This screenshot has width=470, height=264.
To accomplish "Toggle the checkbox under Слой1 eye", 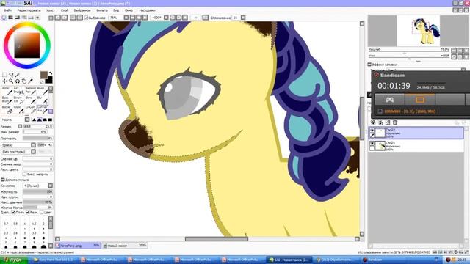I will click(372, 148).
